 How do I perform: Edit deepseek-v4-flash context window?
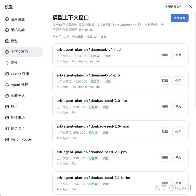tap(165, 55)
